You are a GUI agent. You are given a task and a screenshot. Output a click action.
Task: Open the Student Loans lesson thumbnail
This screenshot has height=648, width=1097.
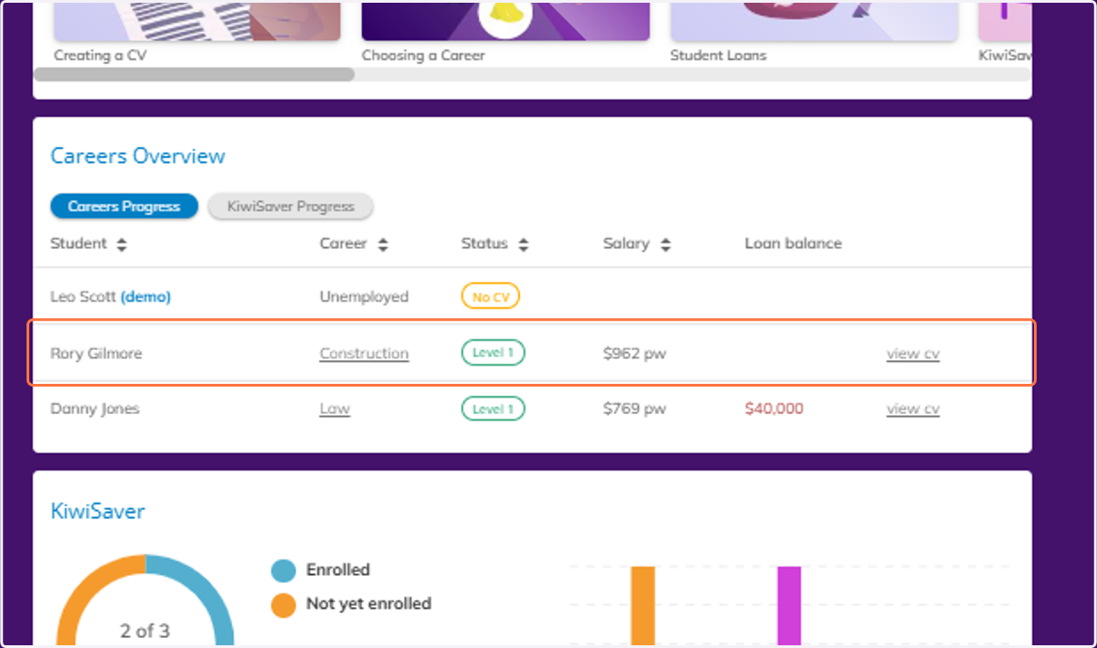[814, 20]
